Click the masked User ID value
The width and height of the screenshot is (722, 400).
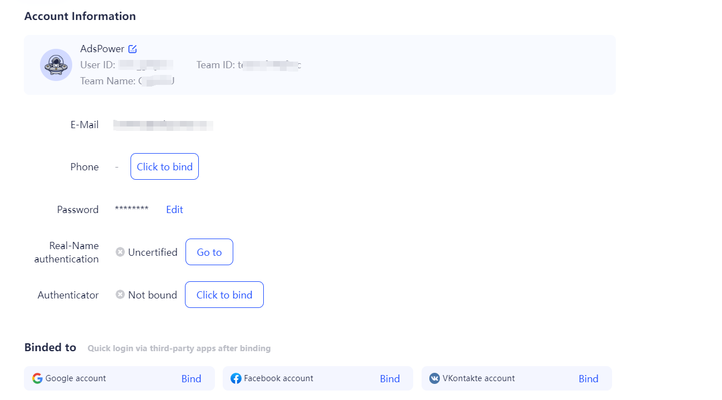(x=146, y=64)
